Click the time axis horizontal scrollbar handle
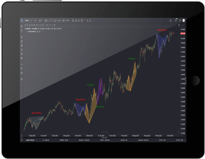This screenshot has height=159, width=205. tap(104, 137)
